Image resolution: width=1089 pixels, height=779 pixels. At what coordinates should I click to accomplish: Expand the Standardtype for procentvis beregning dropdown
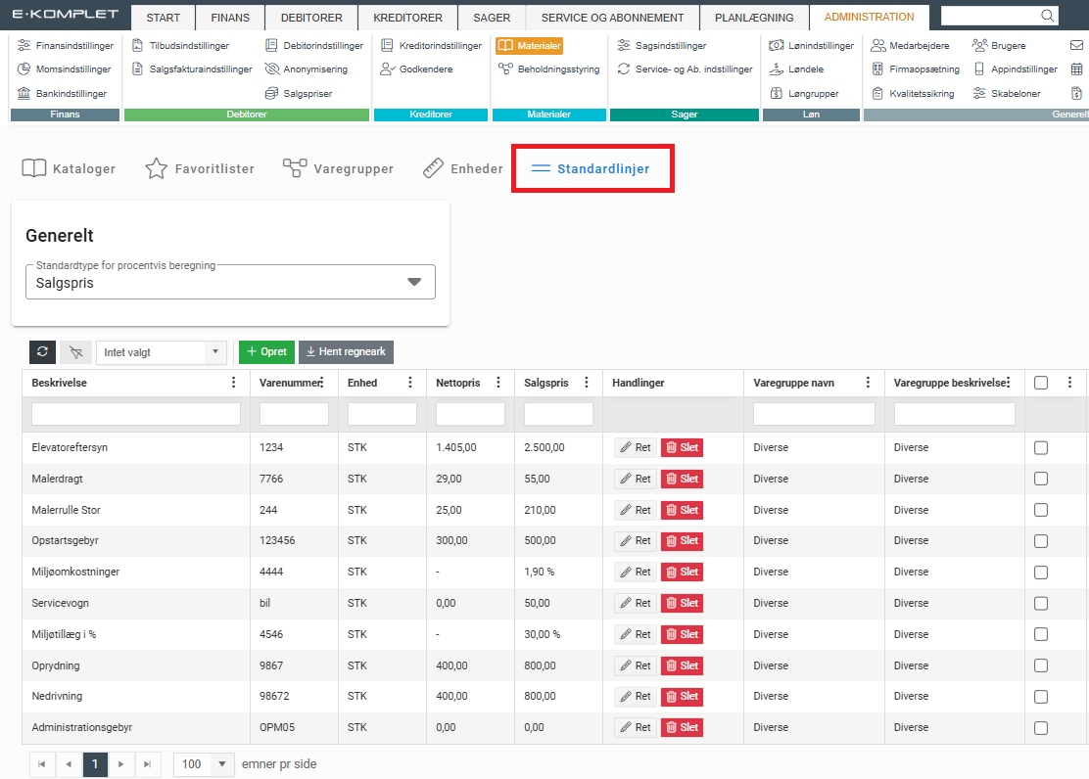point(413,282)
